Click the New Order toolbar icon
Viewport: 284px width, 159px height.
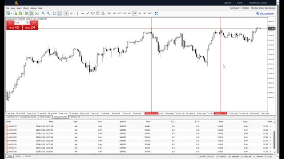pos(8,13)
